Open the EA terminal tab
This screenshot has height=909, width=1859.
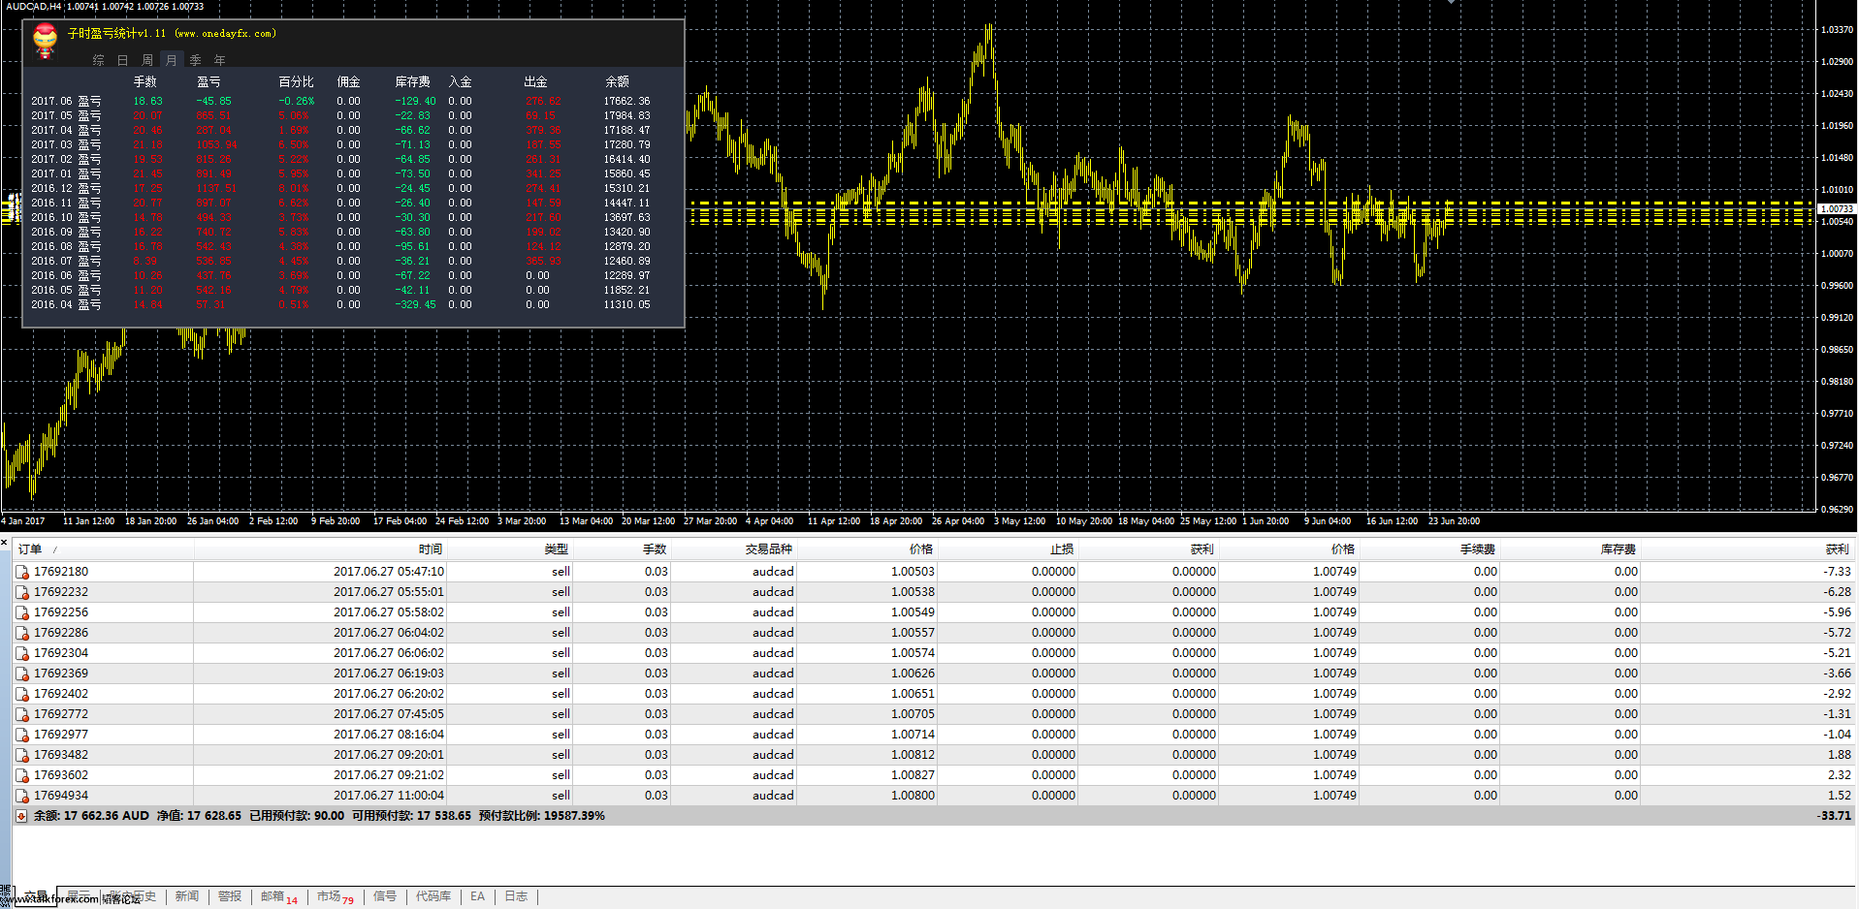point(477,896)
